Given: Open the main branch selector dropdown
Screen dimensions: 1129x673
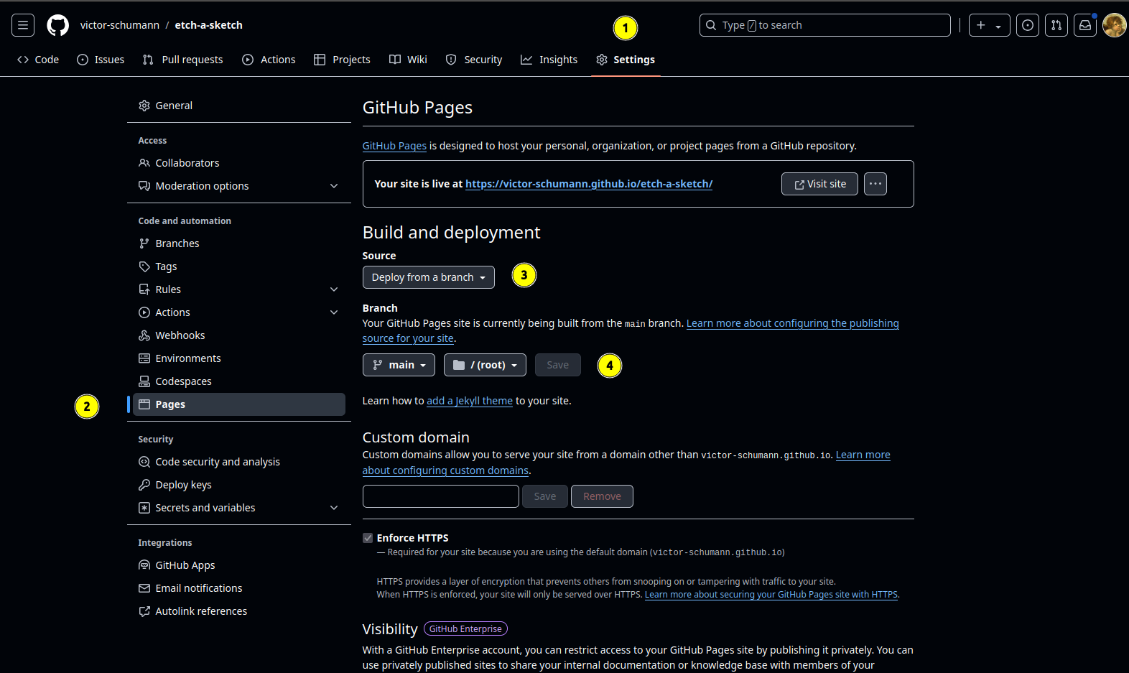Looking at the screenshot, I should (399, 365).
